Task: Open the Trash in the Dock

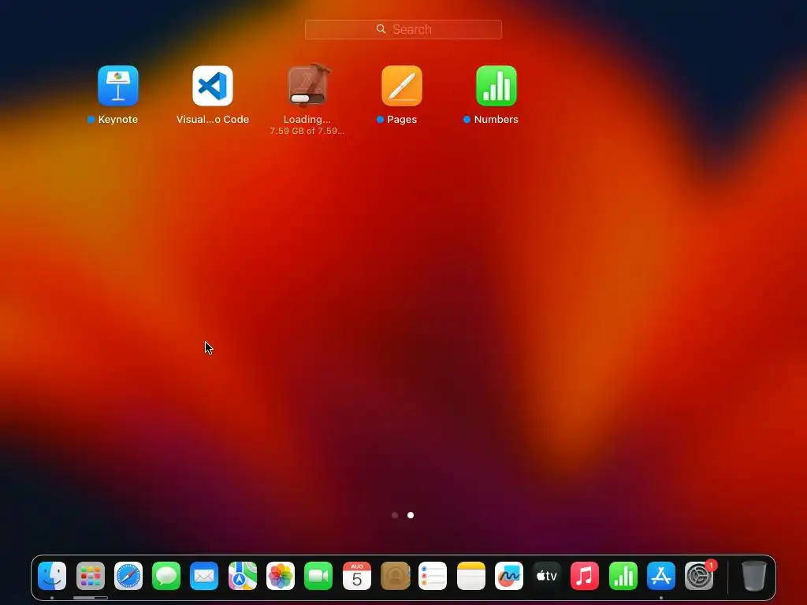Action: pos(754,576)
